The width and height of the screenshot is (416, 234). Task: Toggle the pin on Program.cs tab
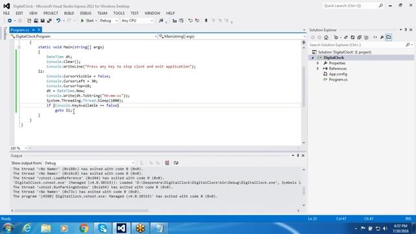33,30
